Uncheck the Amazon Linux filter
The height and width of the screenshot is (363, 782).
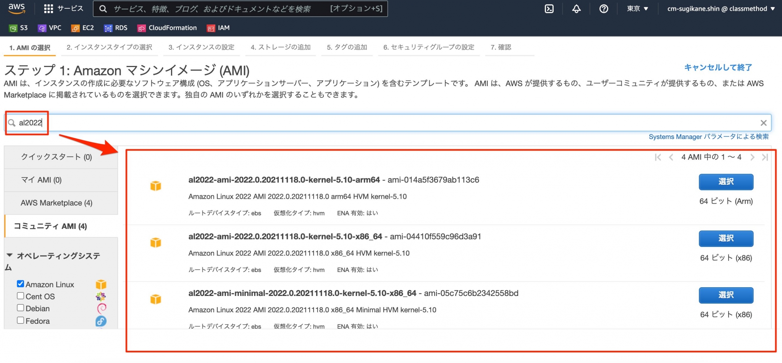tap(21, 283)
